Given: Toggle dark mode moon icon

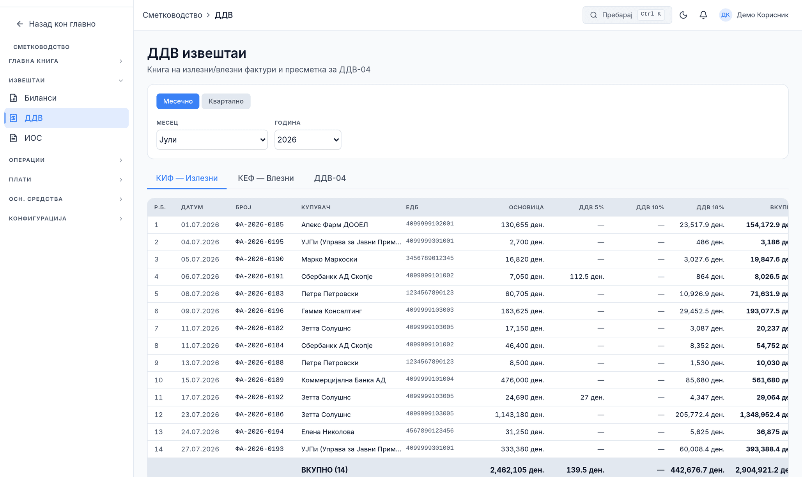Looking at the screenshot, I should click(x=683, y=15).
